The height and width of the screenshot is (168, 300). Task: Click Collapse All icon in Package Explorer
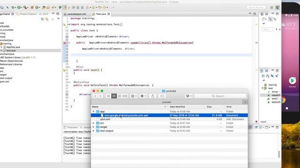(x=43, y=19)
